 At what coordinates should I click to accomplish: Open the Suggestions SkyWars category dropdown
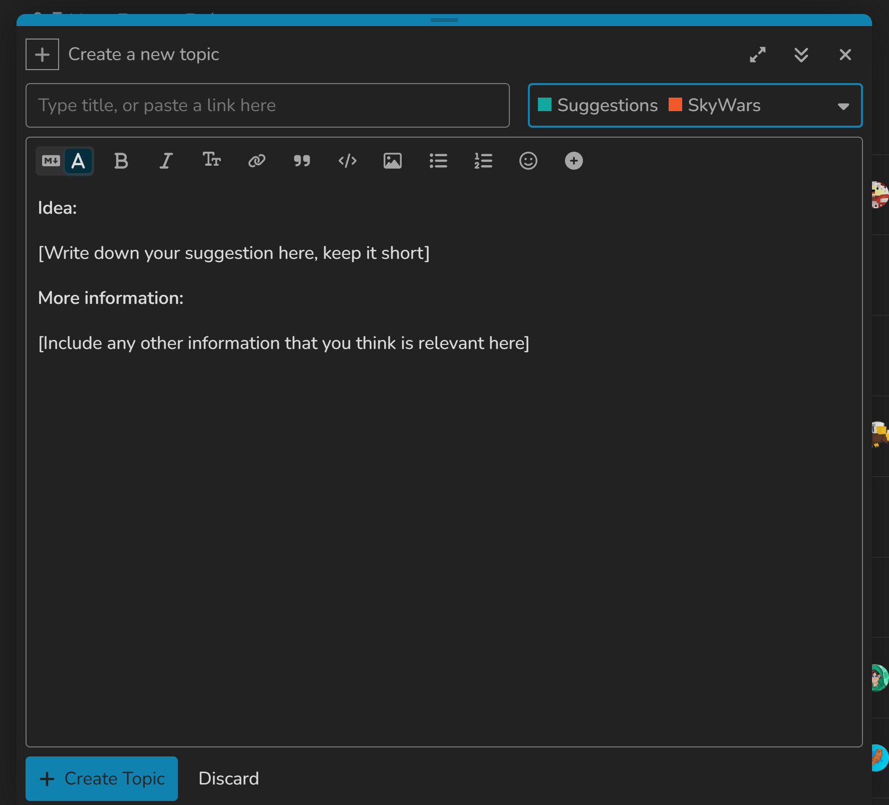(x=695, y=106)
